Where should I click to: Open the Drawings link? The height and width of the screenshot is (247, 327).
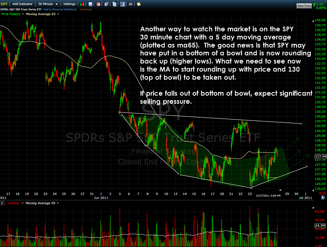86,10
